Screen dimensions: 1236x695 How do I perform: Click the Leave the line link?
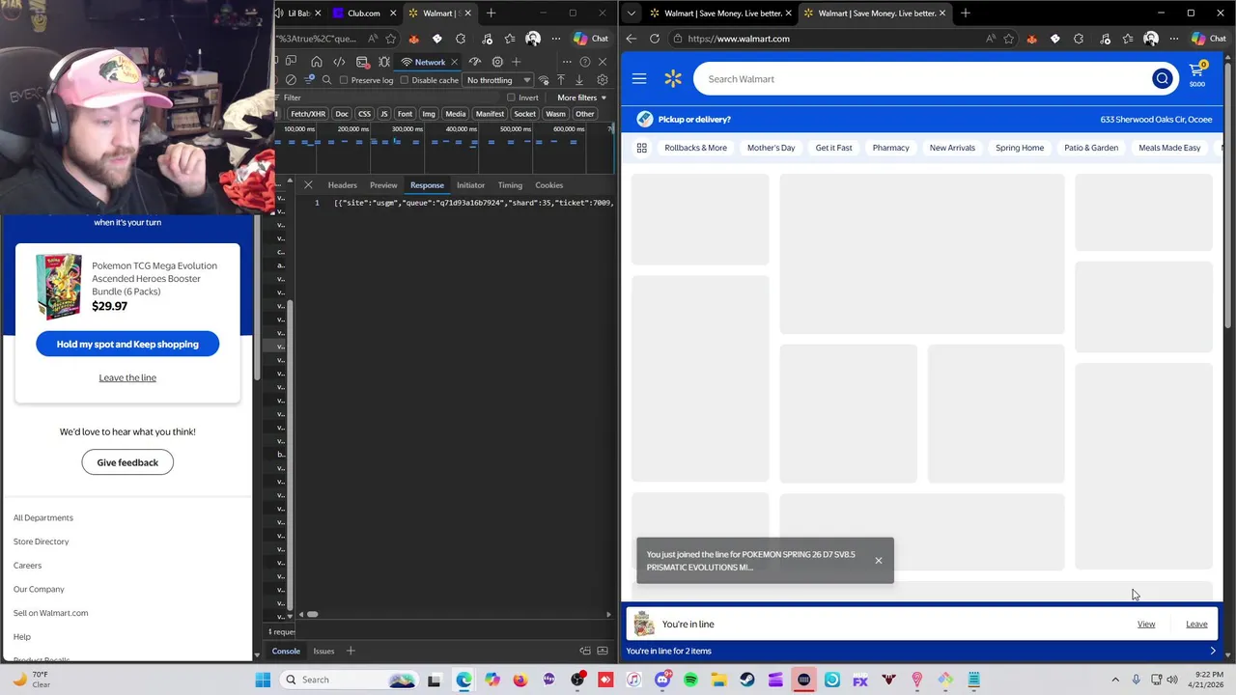(127, 377)
